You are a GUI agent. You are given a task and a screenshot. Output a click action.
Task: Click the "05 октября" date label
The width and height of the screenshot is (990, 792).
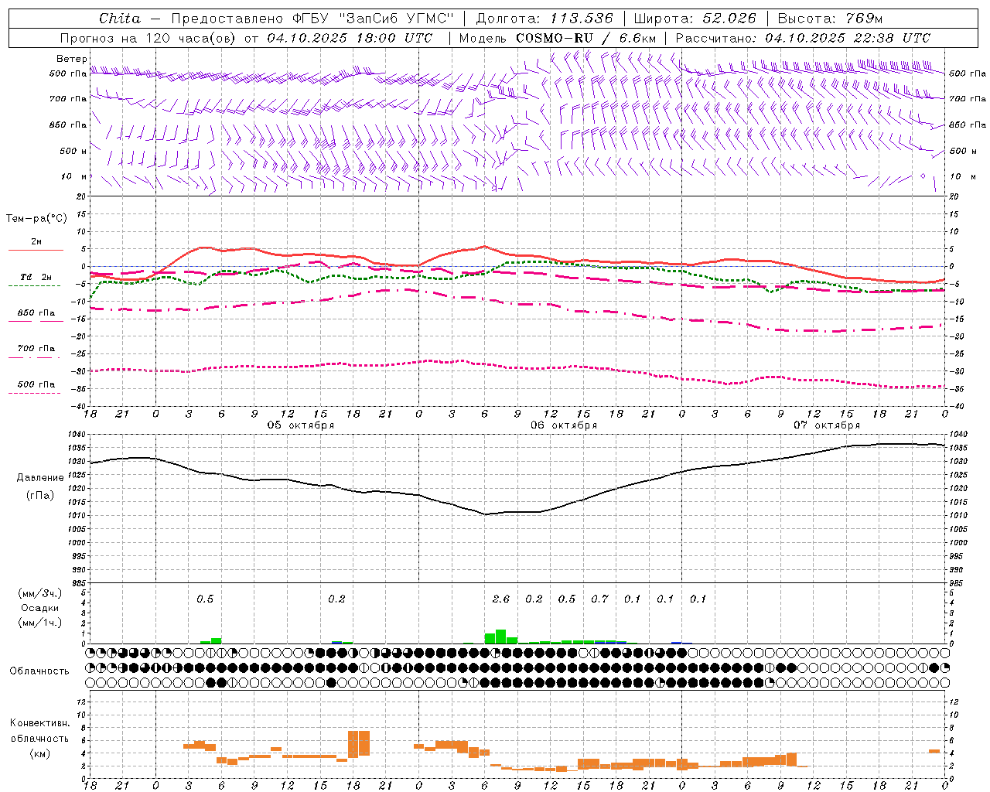click(x=301, y=425)
